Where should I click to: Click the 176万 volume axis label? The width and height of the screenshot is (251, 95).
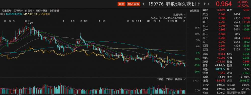[197, 81]
